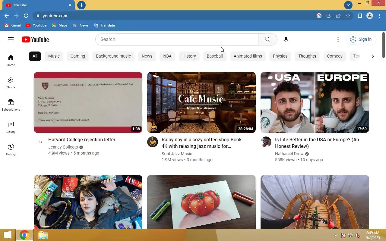386x241 pixels.
Task: Click the page vertical scrollbar
Action: [384, 45]
